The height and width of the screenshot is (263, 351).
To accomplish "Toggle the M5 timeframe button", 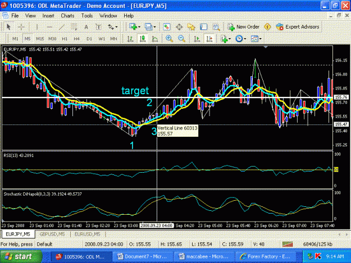I will pos(28,39).
